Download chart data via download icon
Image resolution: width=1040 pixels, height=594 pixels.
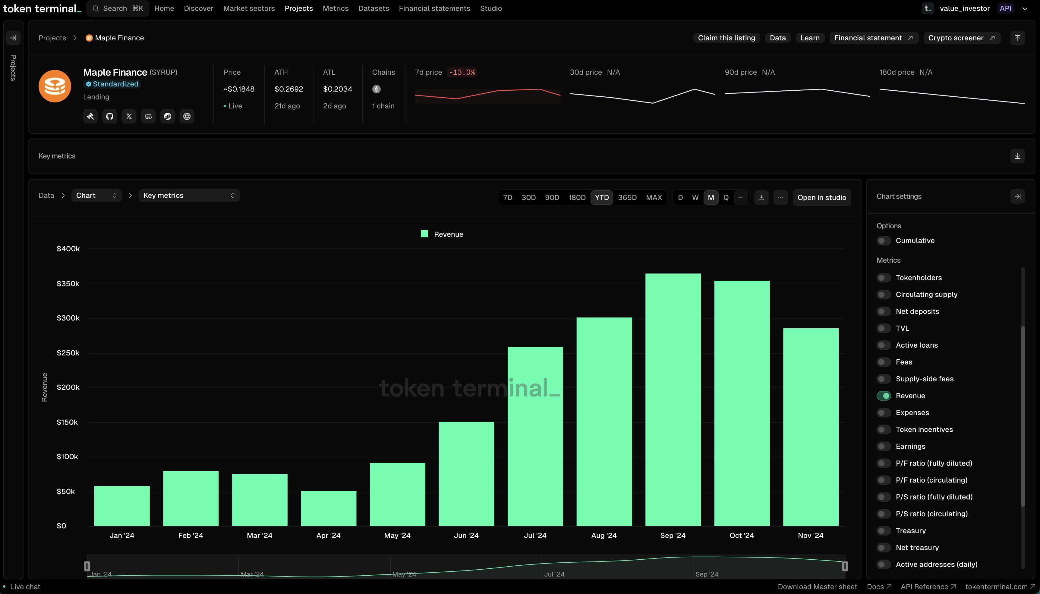coord(761,198)
